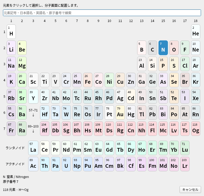Image resolution: width=204 pixels, height=196 pixels.
Task: Jump to lanthanoids via 57–71 arrow cell
Action: pyautogui.click(x=33, y=112)
